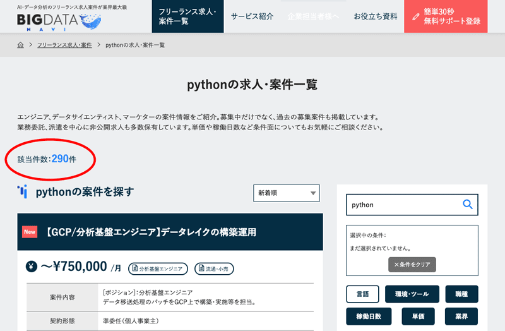Screen dimensions: 505x331
Task: Go to home via breadcrumb house icon
Action: [20, 45]
